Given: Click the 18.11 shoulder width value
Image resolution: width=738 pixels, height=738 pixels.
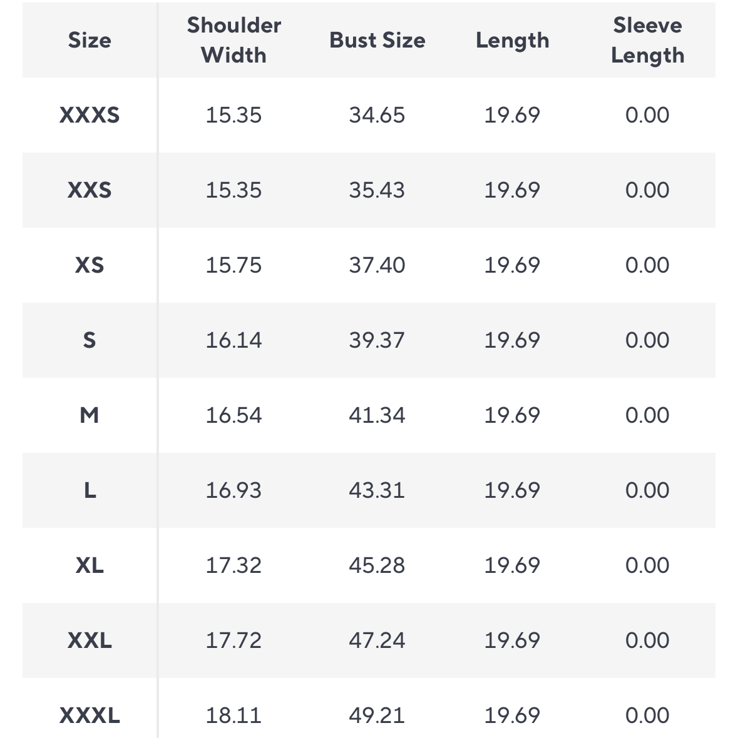Looking at the screenshot, I should (x=233, y=715).
